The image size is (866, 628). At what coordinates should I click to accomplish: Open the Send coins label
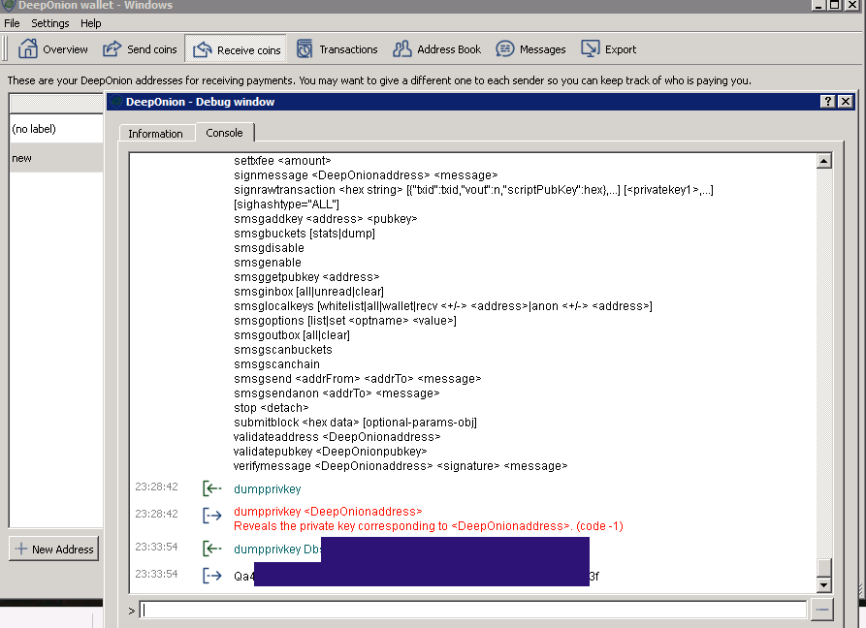point(152,49)
